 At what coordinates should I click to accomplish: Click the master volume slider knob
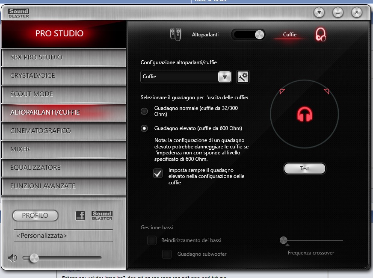click(34, 258)
